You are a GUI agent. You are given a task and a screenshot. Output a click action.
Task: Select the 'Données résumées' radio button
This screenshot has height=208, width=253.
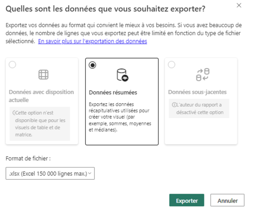pos(93,65)
